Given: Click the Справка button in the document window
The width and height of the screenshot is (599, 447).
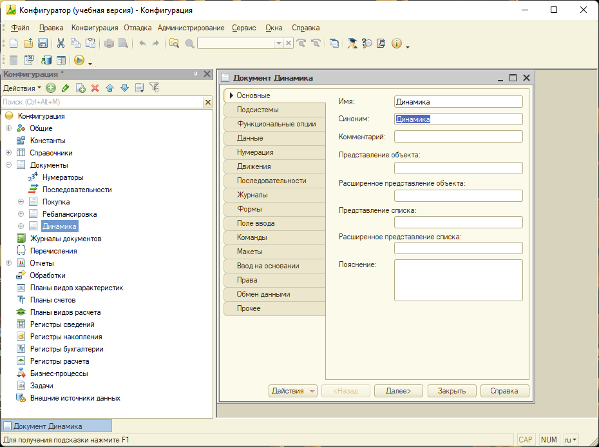Looking at the screenshot, I should (504, 391).
